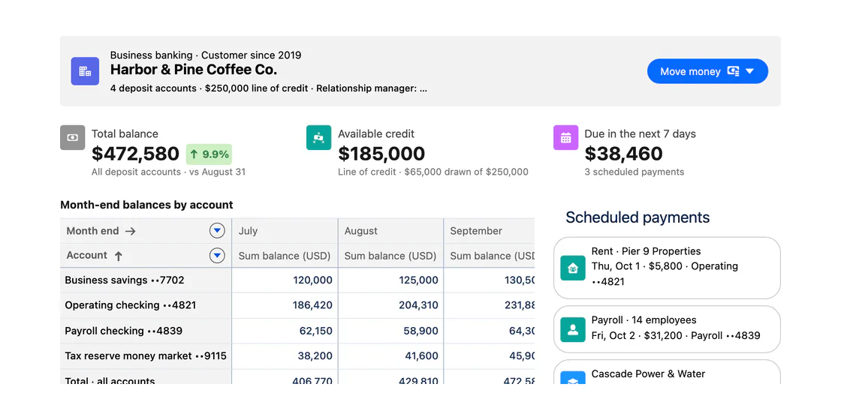Open the Payroll 14 employees payment card
The width and height of the screenshot is (841, 420).
(x=667, y=329)
